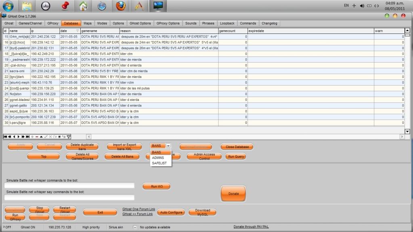Open the GHost Options tab
This screenshot has width=413, height=232.
[x=140, y=23]
